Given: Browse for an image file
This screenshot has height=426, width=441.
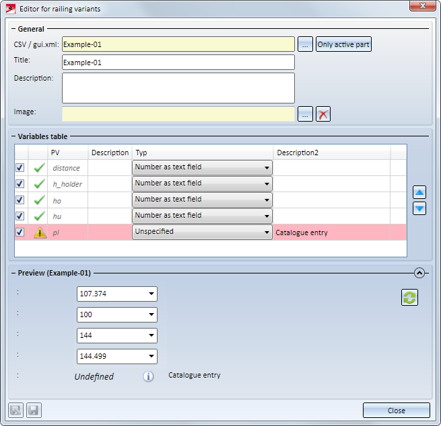Looking at the screenshot, I should (x=305, y=114).
